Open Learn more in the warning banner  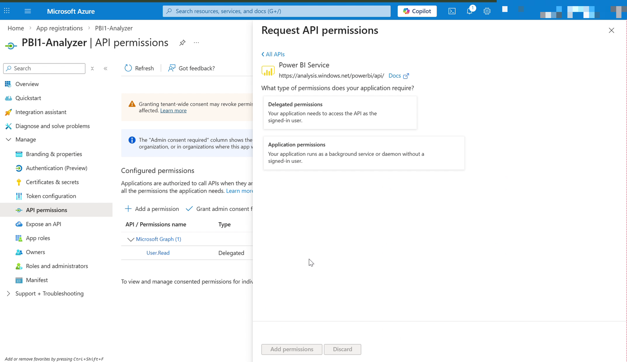click(x=173, y=111)
